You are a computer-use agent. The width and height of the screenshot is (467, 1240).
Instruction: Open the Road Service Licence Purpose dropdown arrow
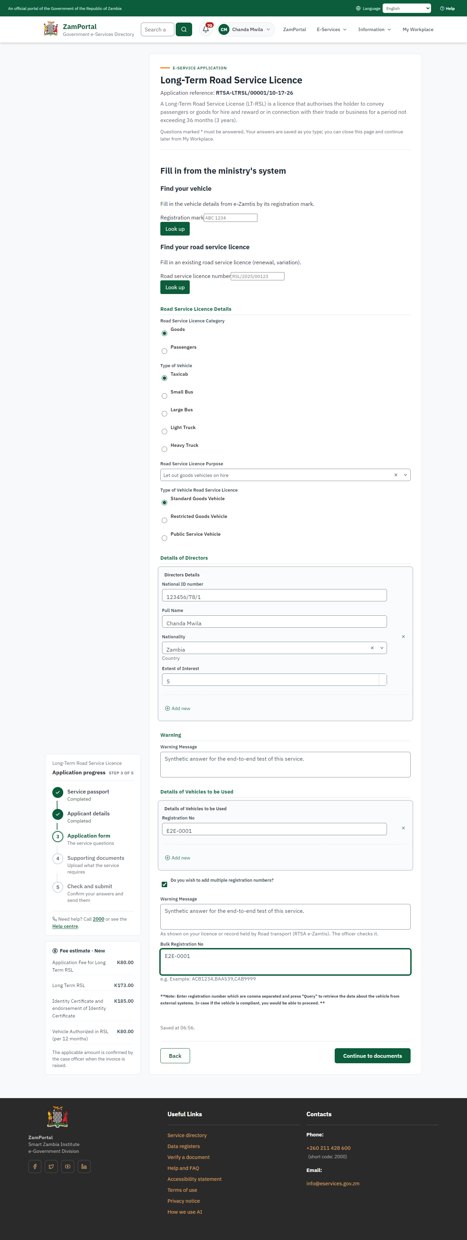click(405, 475)
